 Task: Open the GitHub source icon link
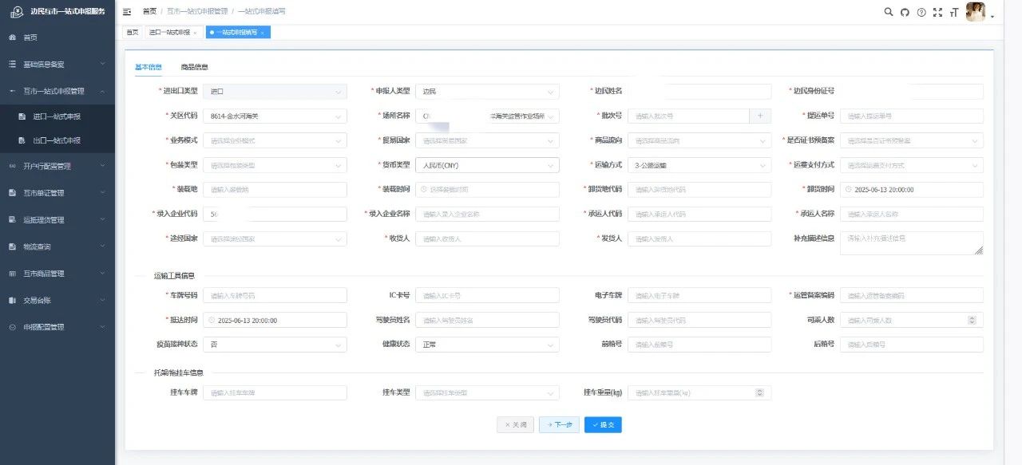905,12
